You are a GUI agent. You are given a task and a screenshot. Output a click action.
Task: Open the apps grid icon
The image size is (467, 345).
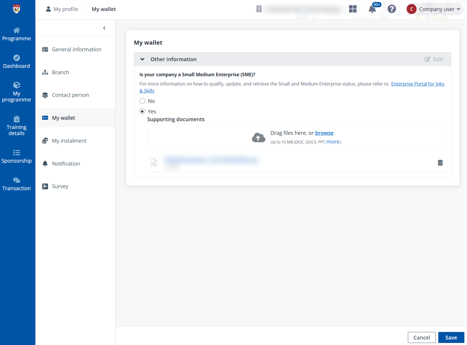coord(353,9)
